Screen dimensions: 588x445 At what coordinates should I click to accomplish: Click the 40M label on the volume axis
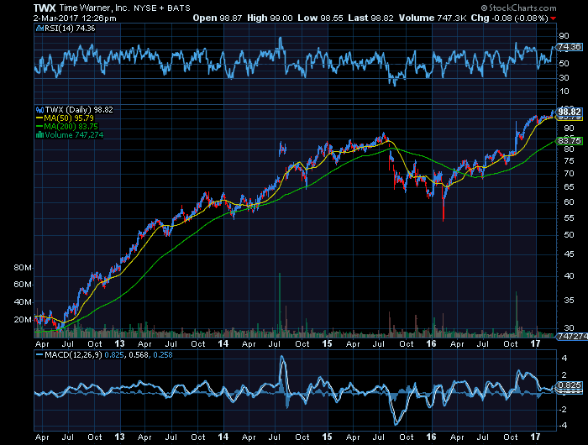pyautogui.click(x=23, y=302)
